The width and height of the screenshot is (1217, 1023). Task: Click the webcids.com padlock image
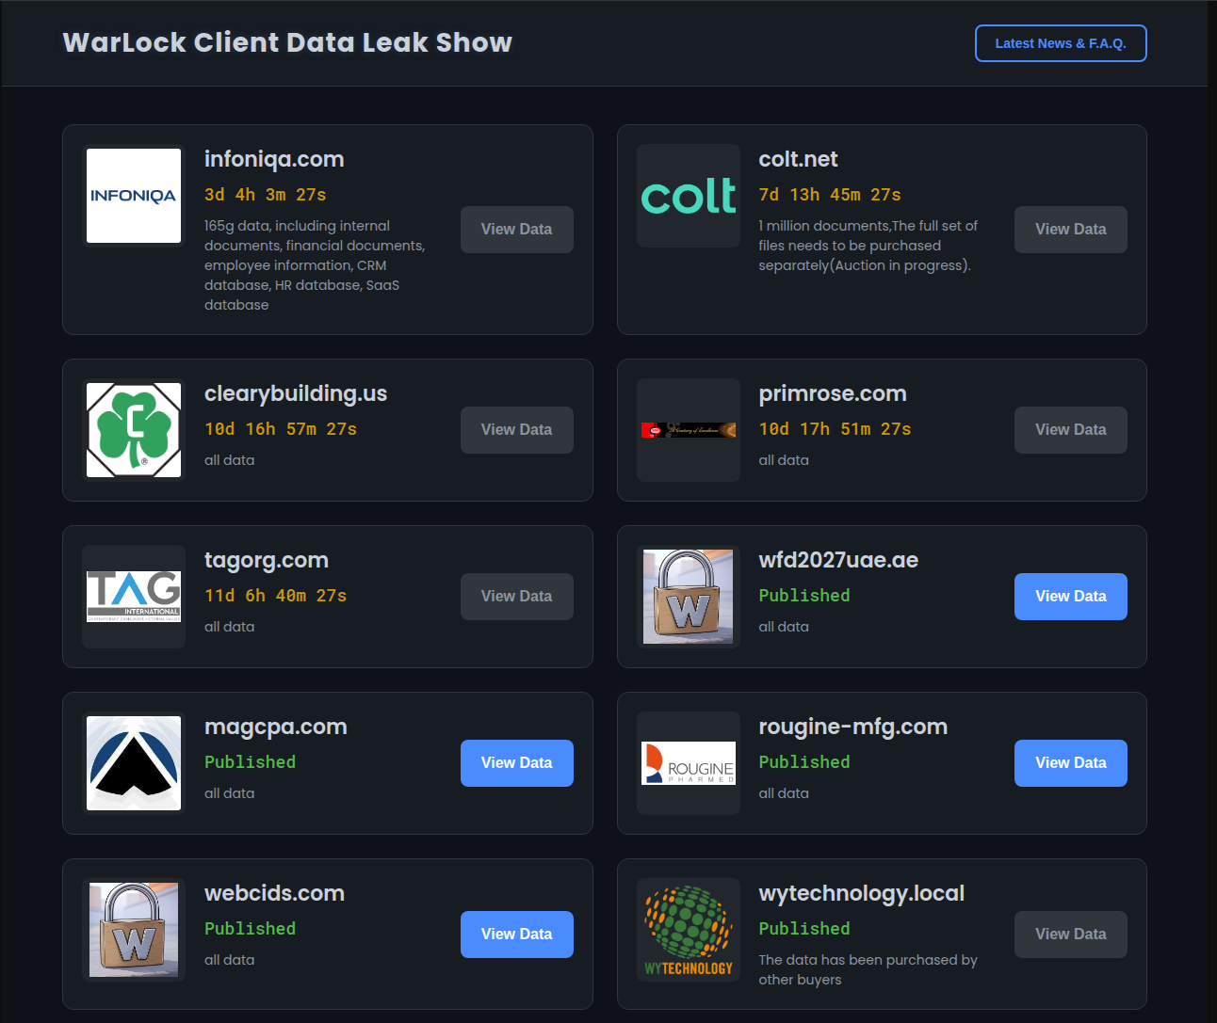[x=134, y=930]
